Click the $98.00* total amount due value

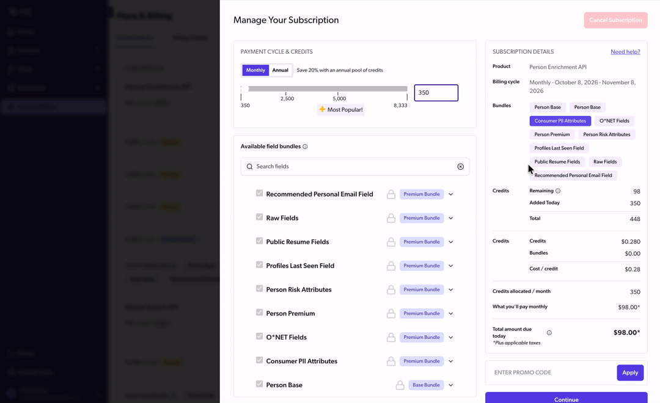click(626, 333)
